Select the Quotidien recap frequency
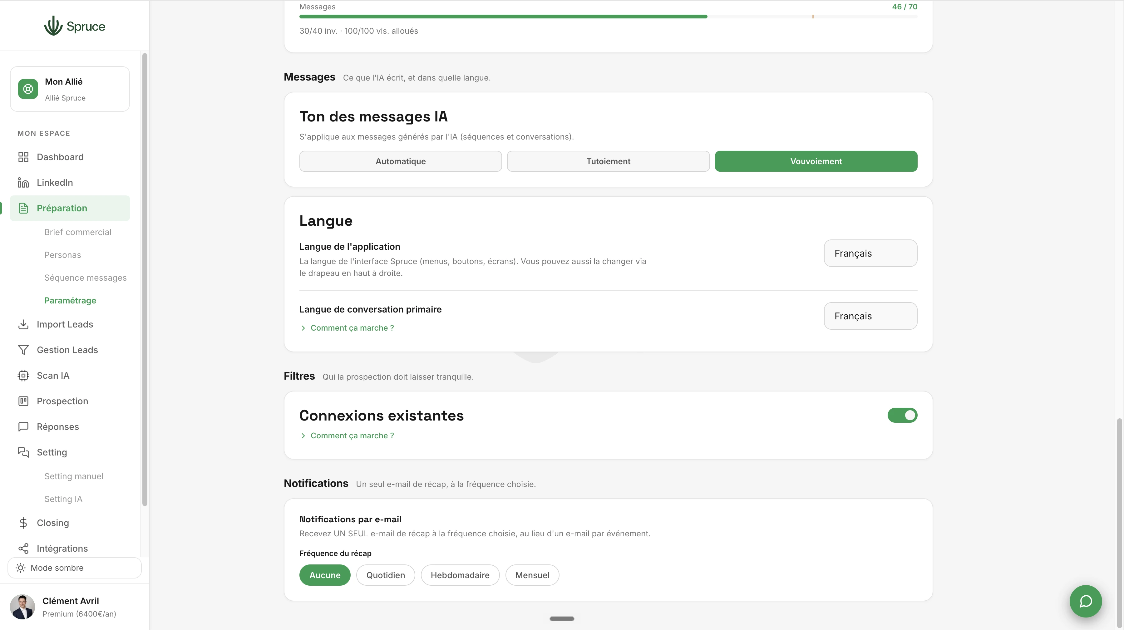Viewport: 1124px width, 630px height. pos(385,575)
